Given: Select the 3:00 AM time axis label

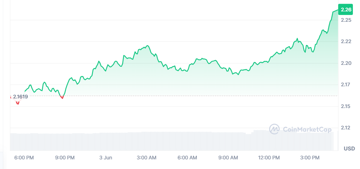Looking at the screenshot, I should (146, 158).
